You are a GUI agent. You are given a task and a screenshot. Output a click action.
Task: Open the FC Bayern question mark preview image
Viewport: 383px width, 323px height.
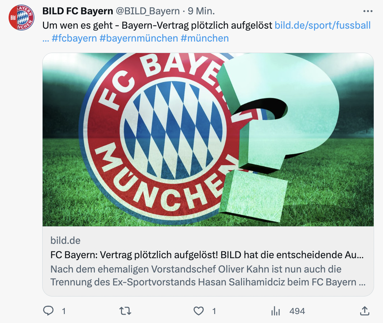[208, 140]
